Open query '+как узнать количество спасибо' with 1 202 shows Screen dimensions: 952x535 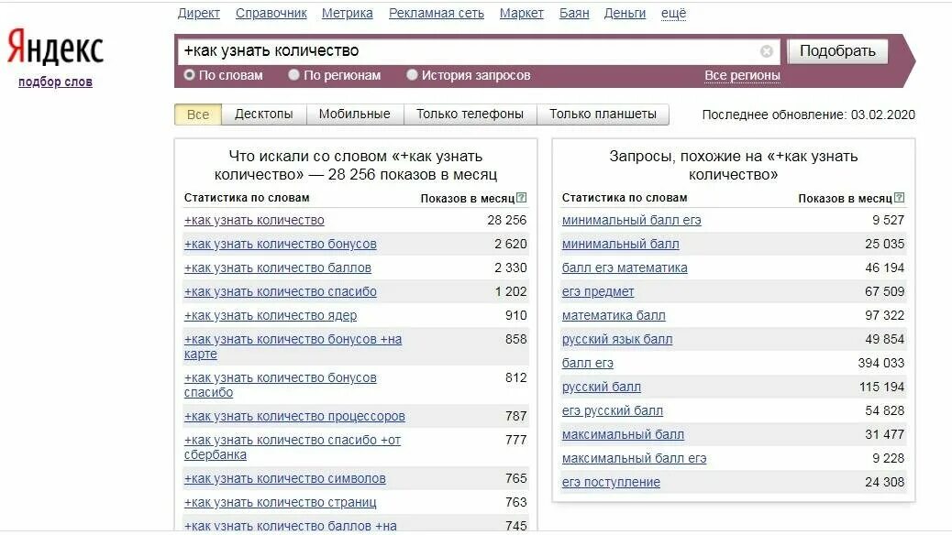[x=281, y=291]
